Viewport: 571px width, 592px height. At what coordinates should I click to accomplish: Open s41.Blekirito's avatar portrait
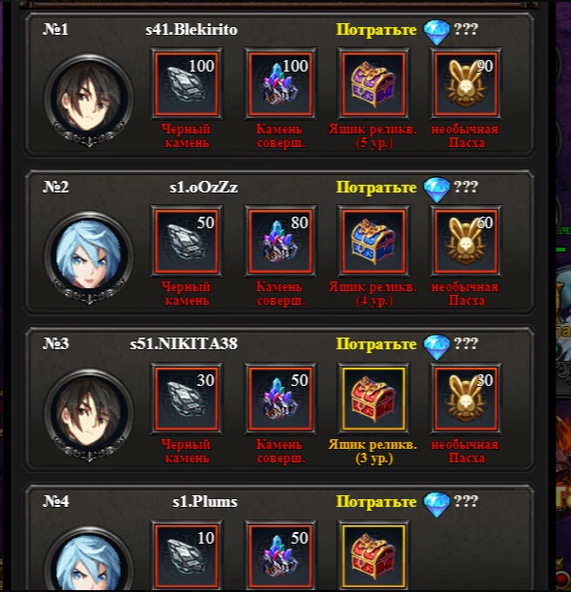(x=89, y=100)
